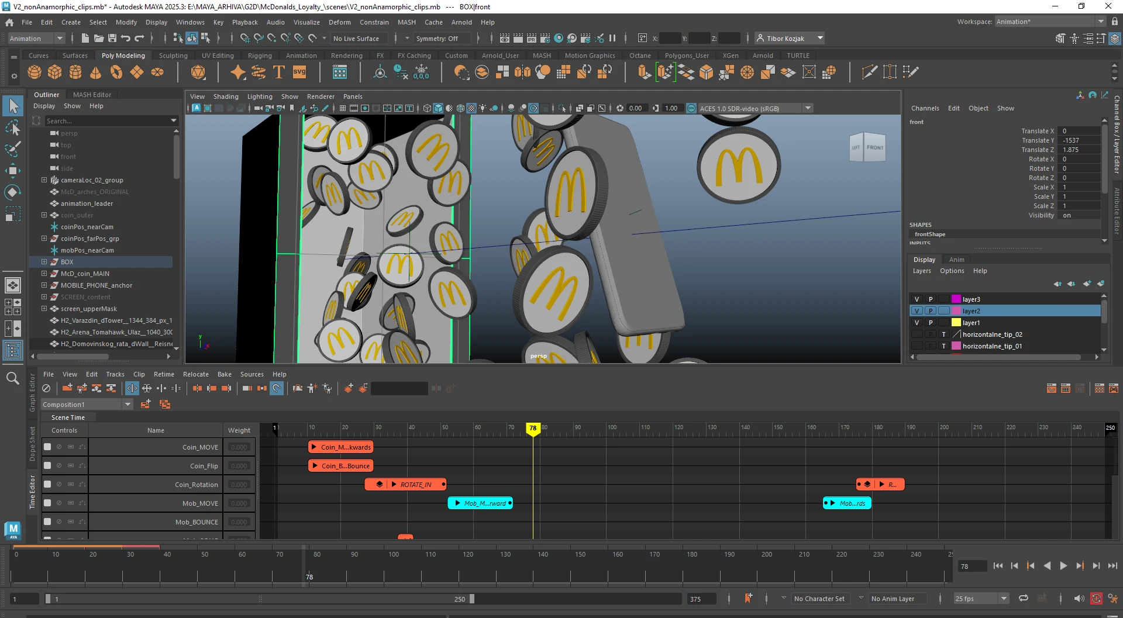1123x618 pixels.
Task: Play forward in playback controls
Action: tap(1063, 565)
